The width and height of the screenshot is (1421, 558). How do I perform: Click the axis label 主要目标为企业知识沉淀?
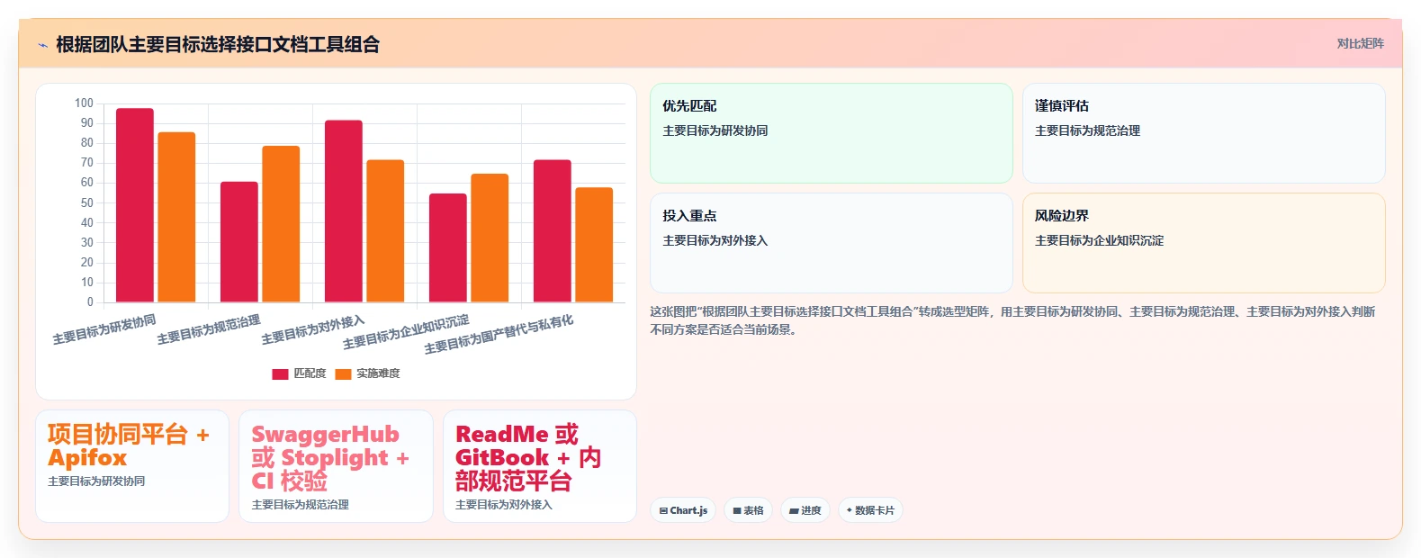(x=406, y=332)
